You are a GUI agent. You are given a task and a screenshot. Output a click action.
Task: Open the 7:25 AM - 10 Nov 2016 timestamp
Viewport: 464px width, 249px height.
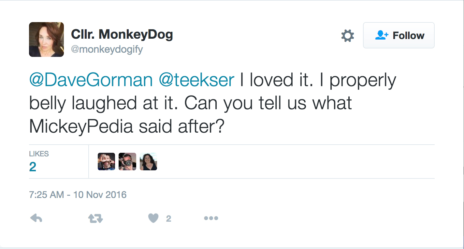point(78,195)
